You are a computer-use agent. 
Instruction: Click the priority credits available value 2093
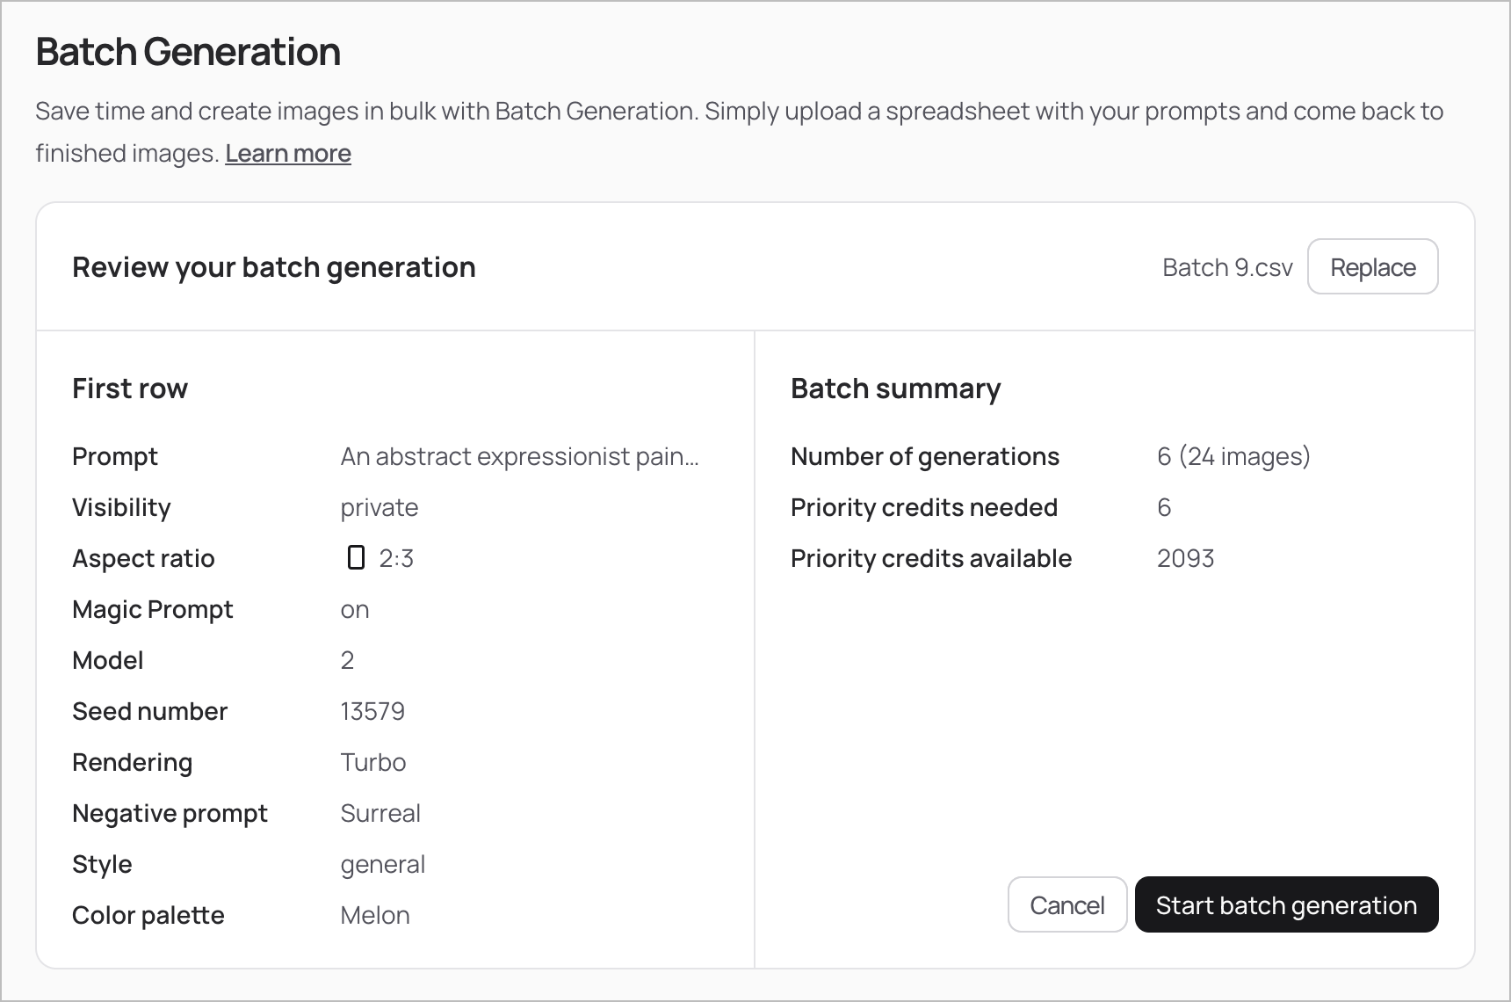click(1185, 558)
